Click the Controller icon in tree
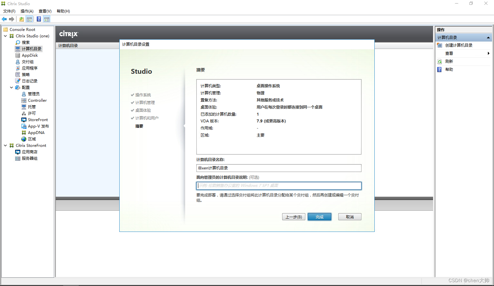This screenshot has height=286, width=494. click(24, 100)
